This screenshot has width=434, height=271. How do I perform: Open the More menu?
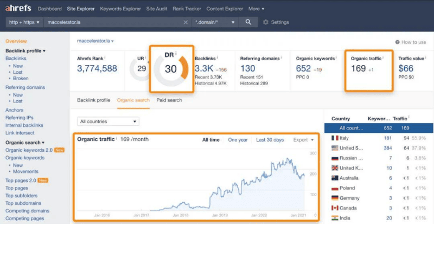[x=256, y=9]
